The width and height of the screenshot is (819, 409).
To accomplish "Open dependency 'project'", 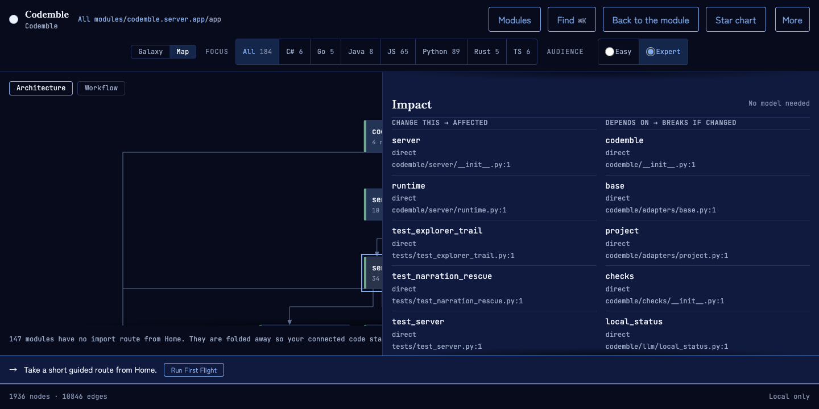I will click(x=622, y=231).
